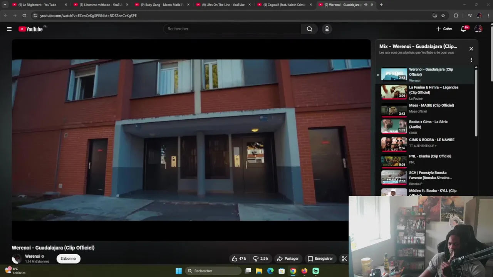
Task: Click the taskbar Rechercher search box
Action: pos(213,271)
